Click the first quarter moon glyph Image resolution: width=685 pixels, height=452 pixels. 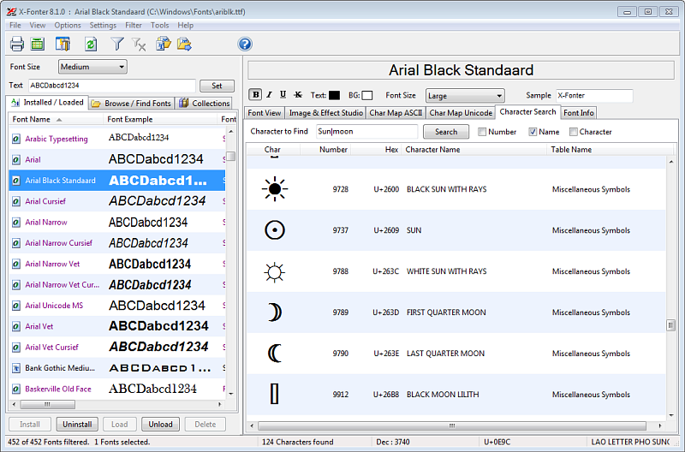coord(275,312)
